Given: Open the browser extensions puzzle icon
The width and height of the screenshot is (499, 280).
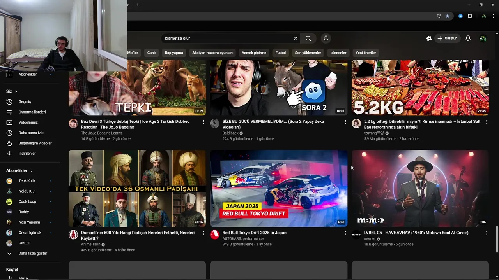Looking at the screenshot, I should [x=470, y=16].
